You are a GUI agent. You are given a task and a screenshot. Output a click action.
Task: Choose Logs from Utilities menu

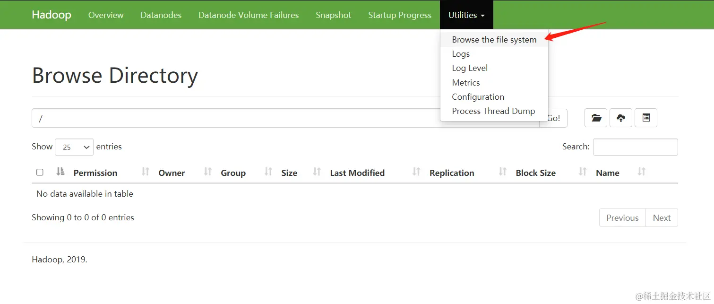tap(461, 54)
